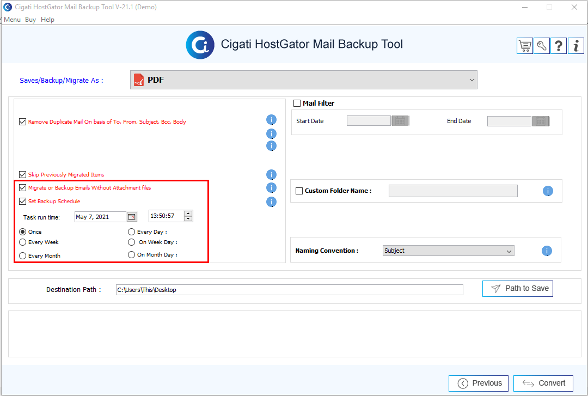Image resolution: width=588 pixels, height=396 pixels.
Task: Show info for Set Backup Schedule
Action: (x=271, y=202)
